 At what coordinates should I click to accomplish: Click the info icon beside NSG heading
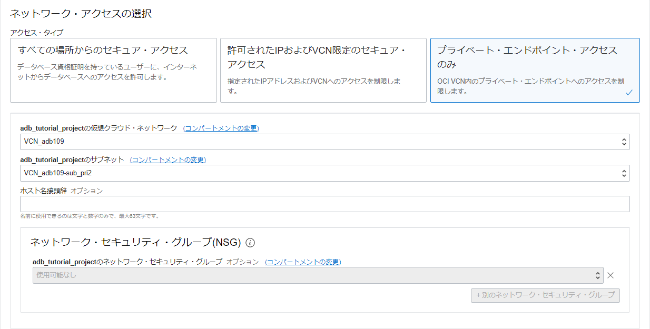[251, 243]
